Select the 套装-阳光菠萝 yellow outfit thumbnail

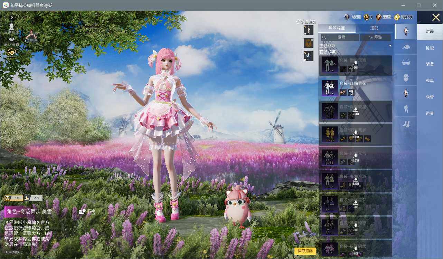[x=330, y=134]
